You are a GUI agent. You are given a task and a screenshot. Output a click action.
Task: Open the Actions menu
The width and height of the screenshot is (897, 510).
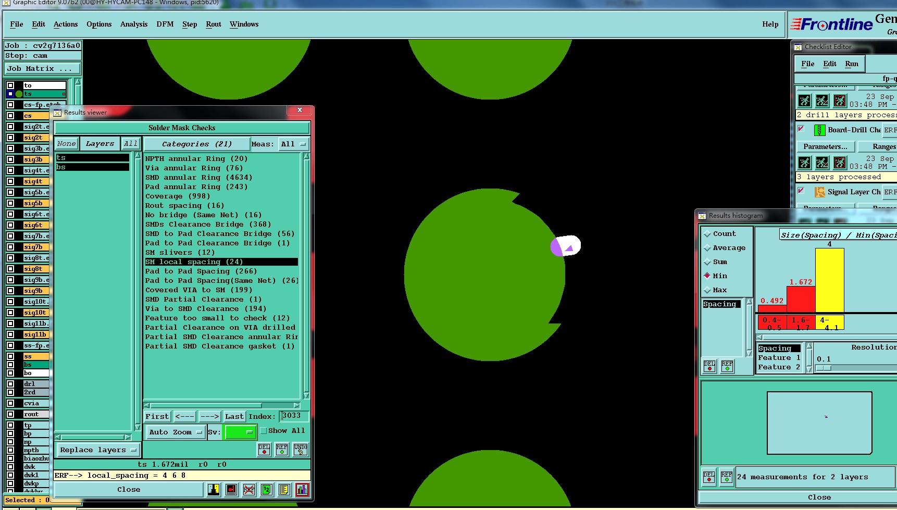(x=66, y=24)
